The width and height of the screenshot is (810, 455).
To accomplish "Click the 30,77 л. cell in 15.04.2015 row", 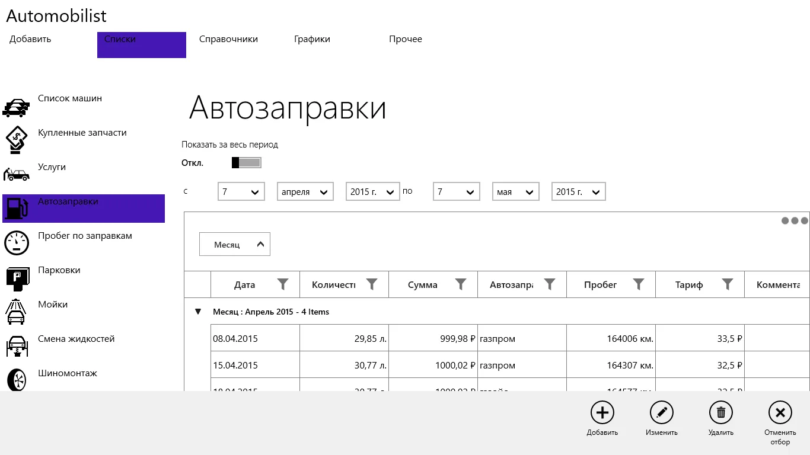I will point(345,365).
